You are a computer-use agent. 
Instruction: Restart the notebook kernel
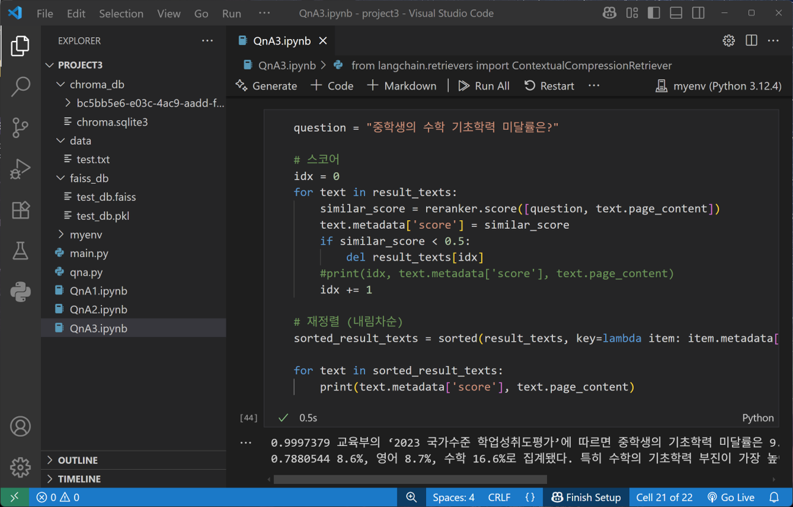549,86
